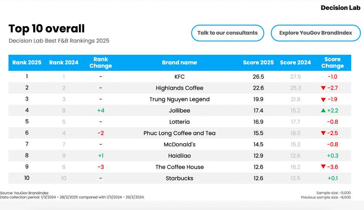The image size is (364, 210).
Task: Click the Highlands Coffee row name
Action: click(180, 88)
